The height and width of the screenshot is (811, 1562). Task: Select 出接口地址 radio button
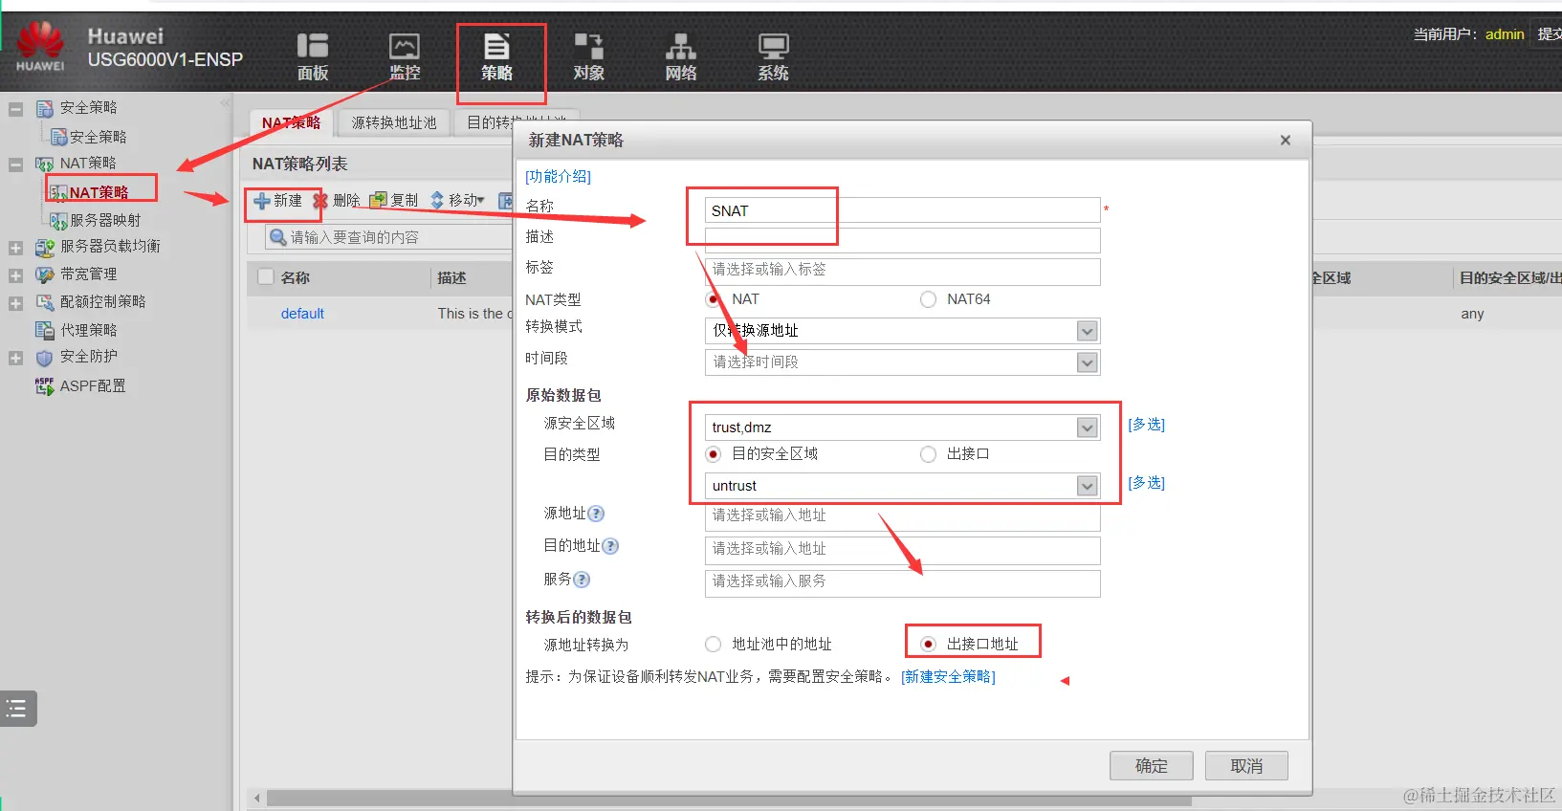[x=928, y=645]
